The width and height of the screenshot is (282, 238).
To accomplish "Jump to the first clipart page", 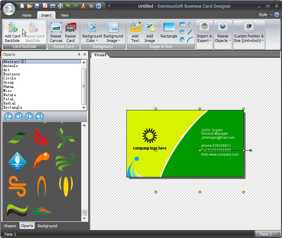I will pyautogui.click(x=8, y=117).
